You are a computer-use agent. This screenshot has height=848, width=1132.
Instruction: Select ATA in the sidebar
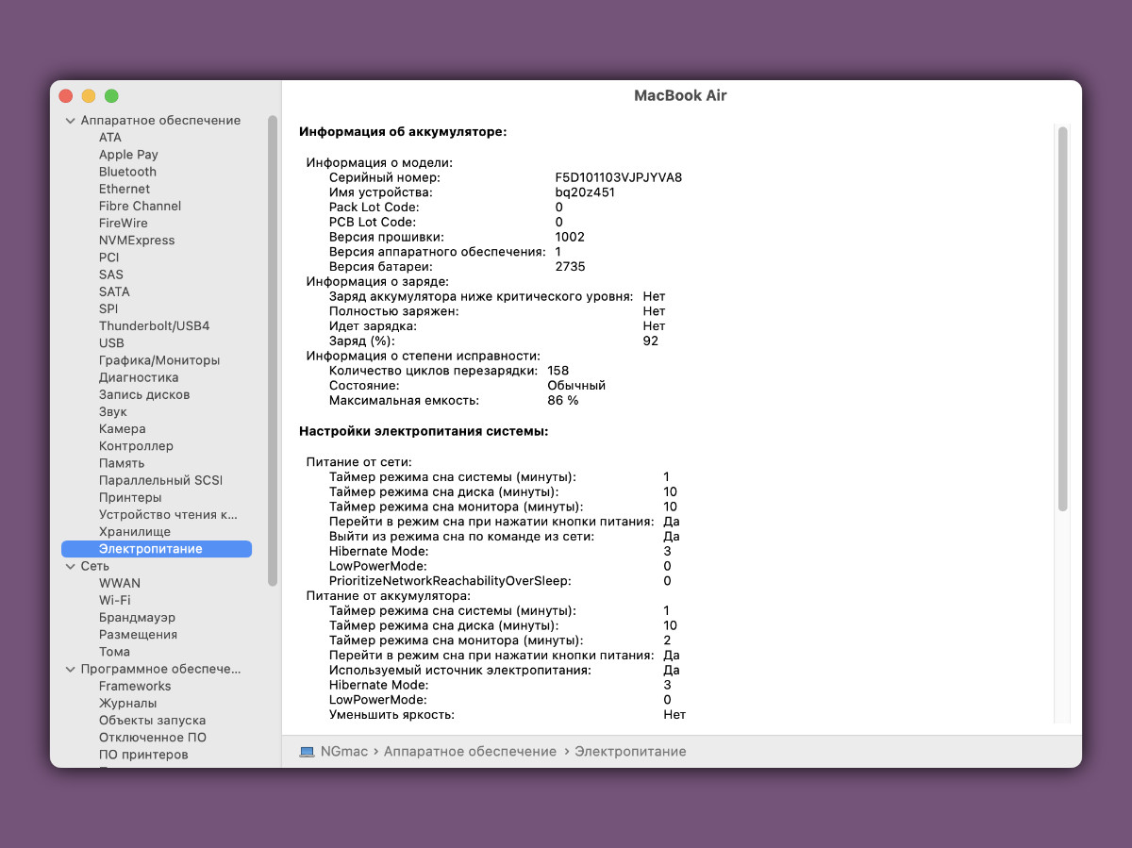click(x=110, y=138)
